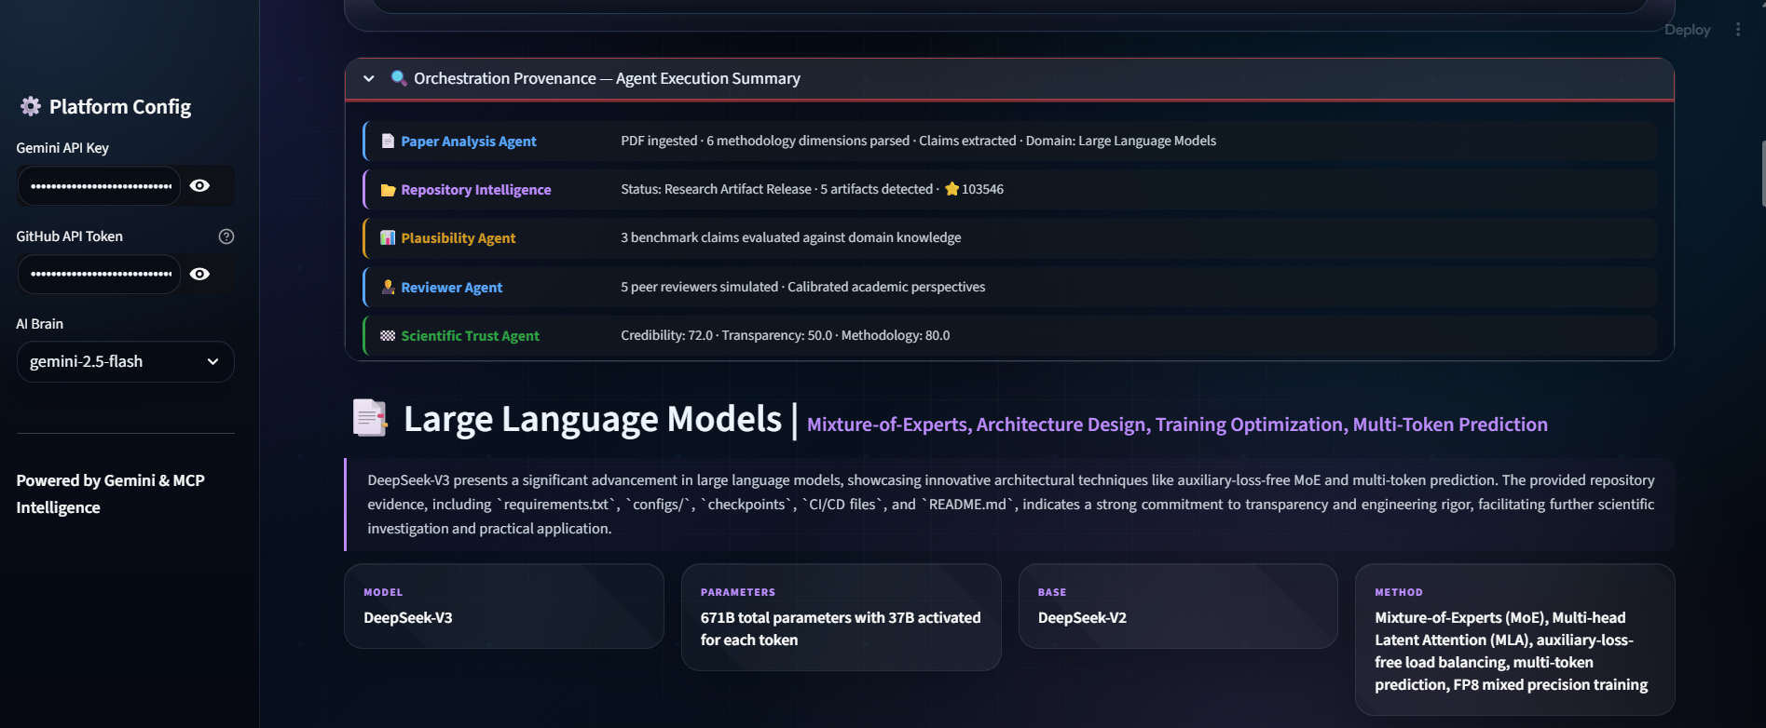Click the DeepSeek-V3 model value
This screenshot has height=728, width=1766.
click(408, 618)
